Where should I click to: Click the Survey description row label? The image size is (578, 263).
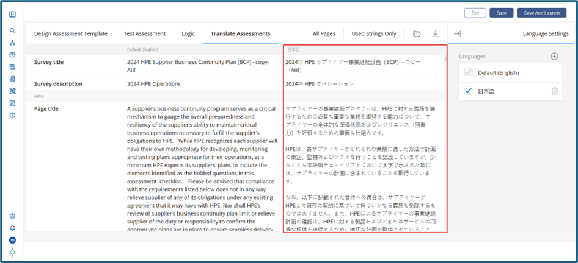(58, 84)
